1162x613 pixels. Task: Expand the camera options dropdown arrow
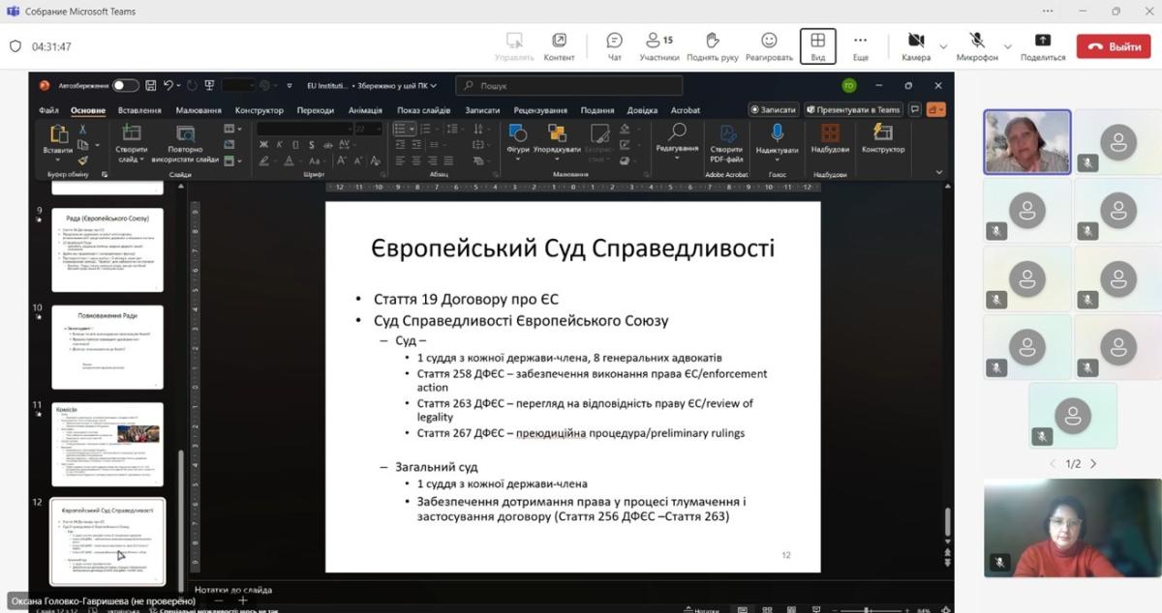[943, 46]
